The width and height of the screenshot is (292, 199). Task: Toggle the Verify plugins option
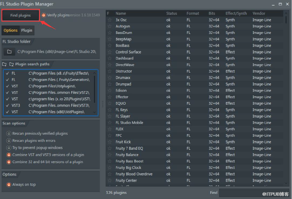coord(44,15)
